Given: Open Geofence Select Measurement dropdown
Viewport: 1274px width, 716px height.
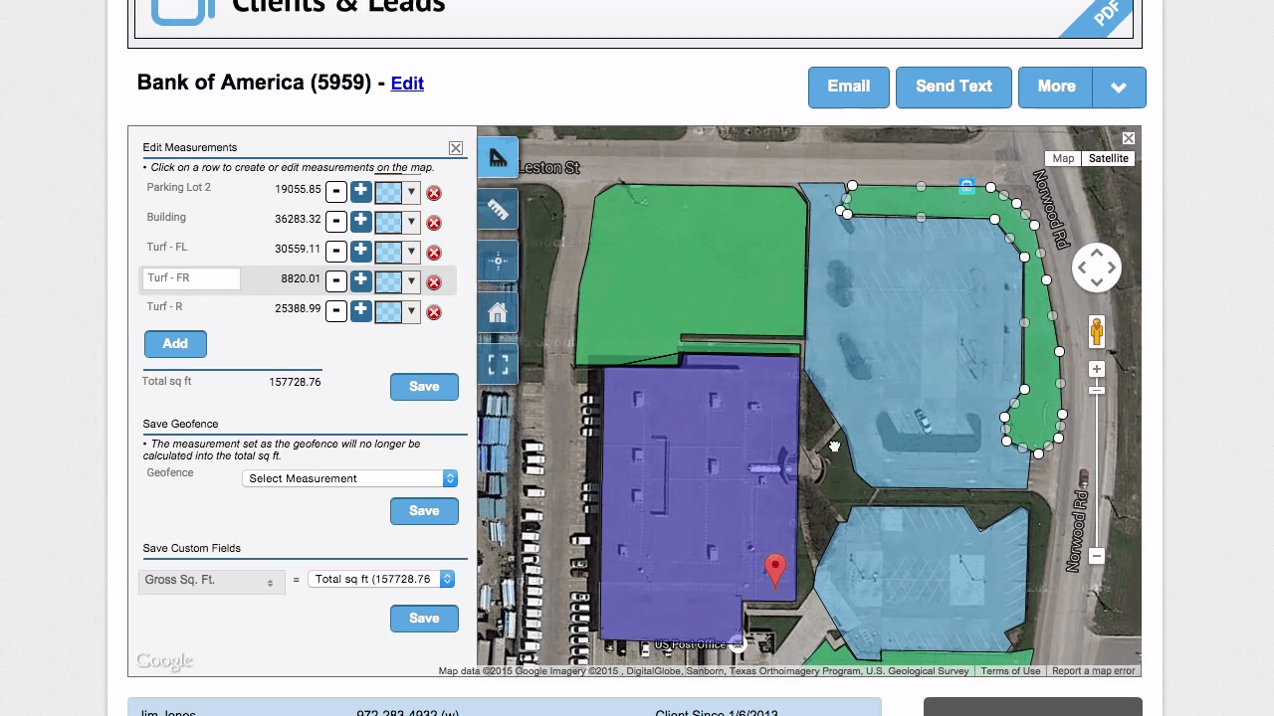Looking at the screenshot, I should (x=349, y=478).
